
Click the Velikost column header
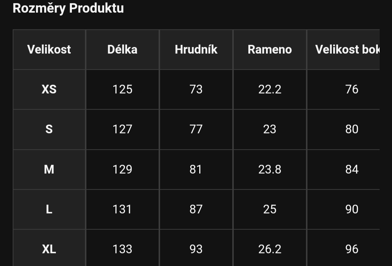coord(49,49)
